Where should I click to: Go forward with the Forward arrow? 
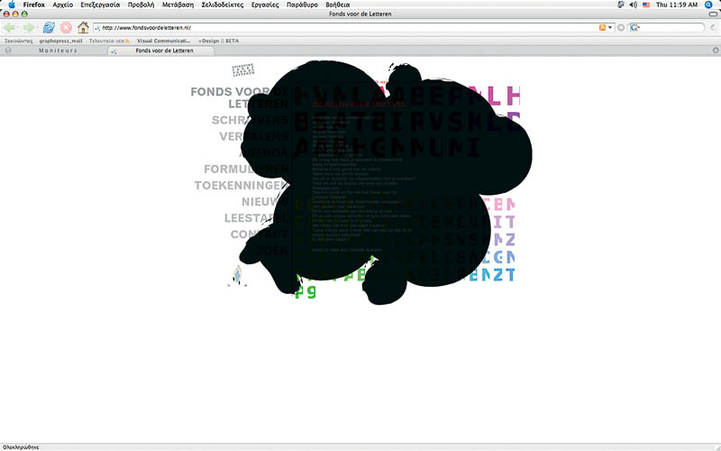click(30, 28)
